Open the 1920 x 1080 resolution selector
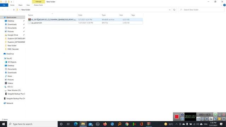The image size is (226, 127). 205,115
